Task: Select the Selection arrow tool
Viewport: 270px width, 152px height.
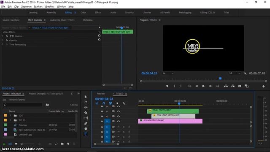Action: click(86, 97)
